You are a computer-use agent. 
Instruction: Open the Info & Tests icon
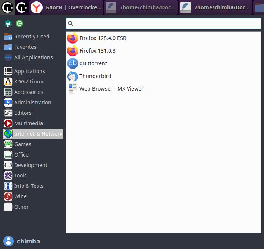coord(8,186)
